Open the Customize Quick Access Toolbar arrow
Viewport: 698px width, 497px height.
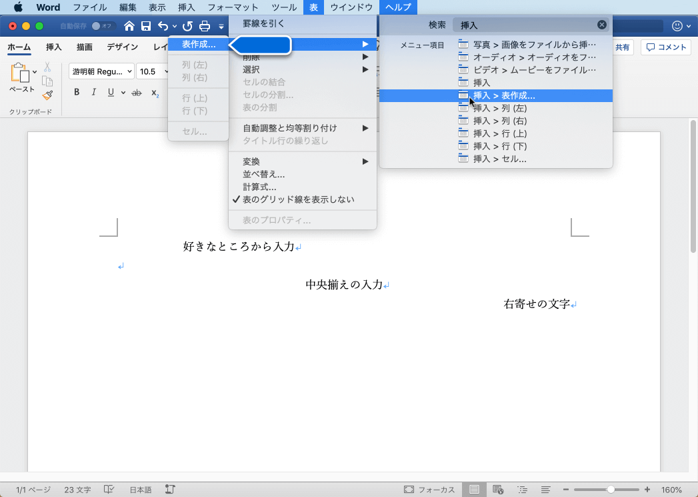221,27
